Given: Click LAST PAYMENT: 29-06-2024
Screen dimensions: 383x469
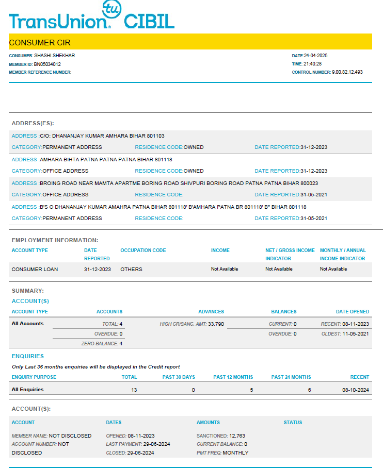Looking at the screenshot, I should point(138,444).
